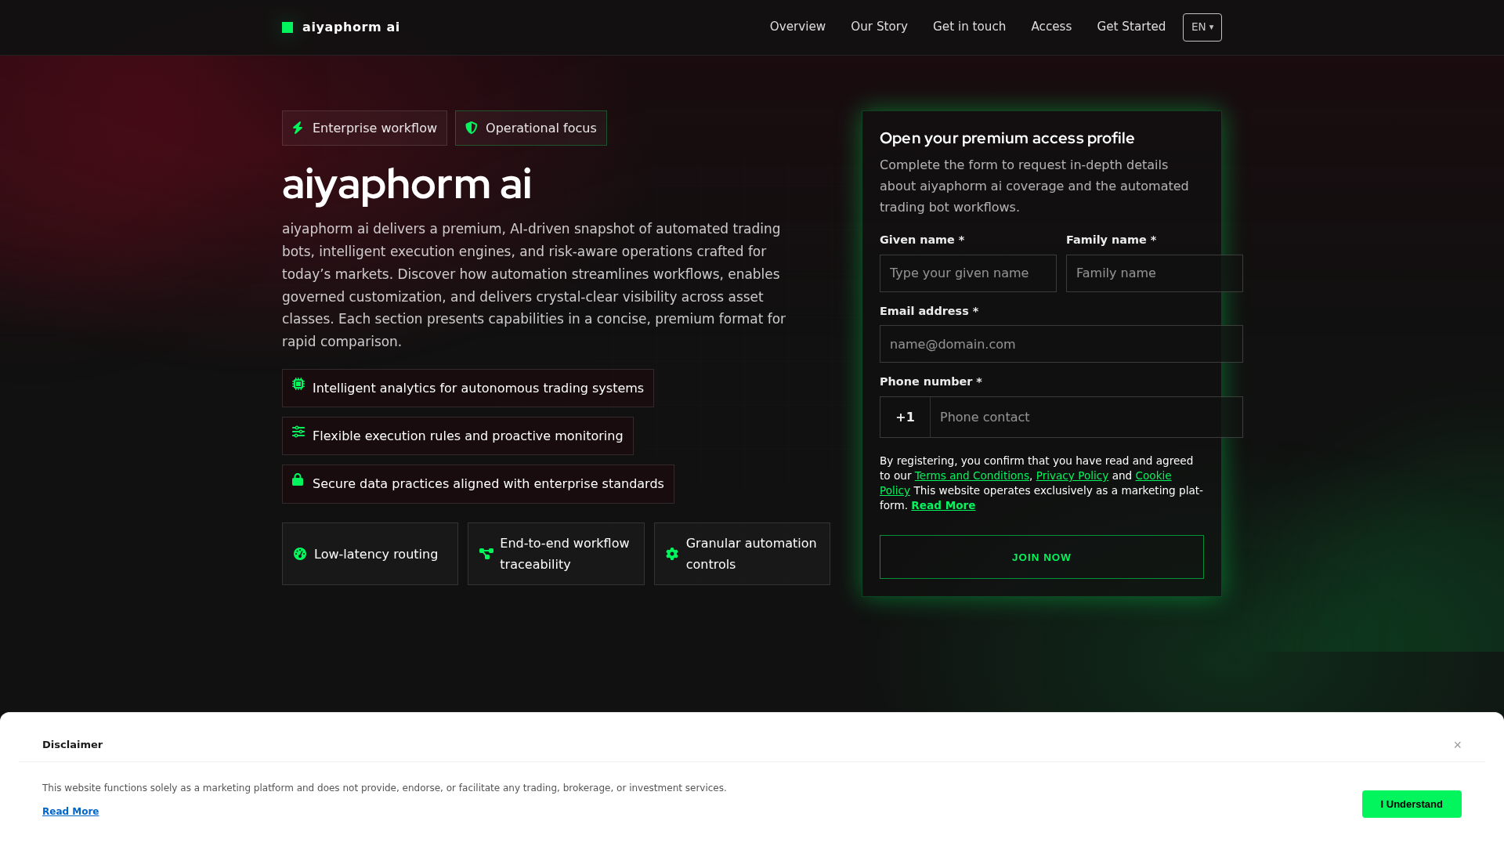Image resolution: width=1504 pixels, height=846 pixels.
Task: Click the Flexible execution rules and monitoring text
Action: (468, 436)
